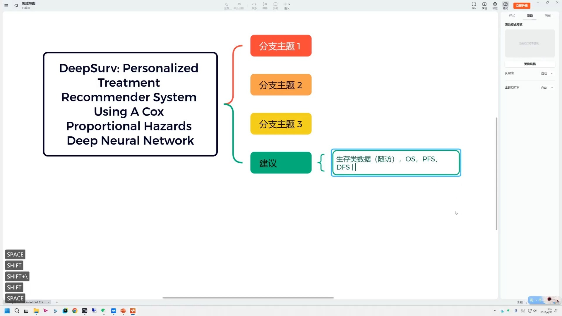Add a new sheet with plus button
Image resolution: width=562 pixels, height=316 pixels.
(x=57, y=302)
